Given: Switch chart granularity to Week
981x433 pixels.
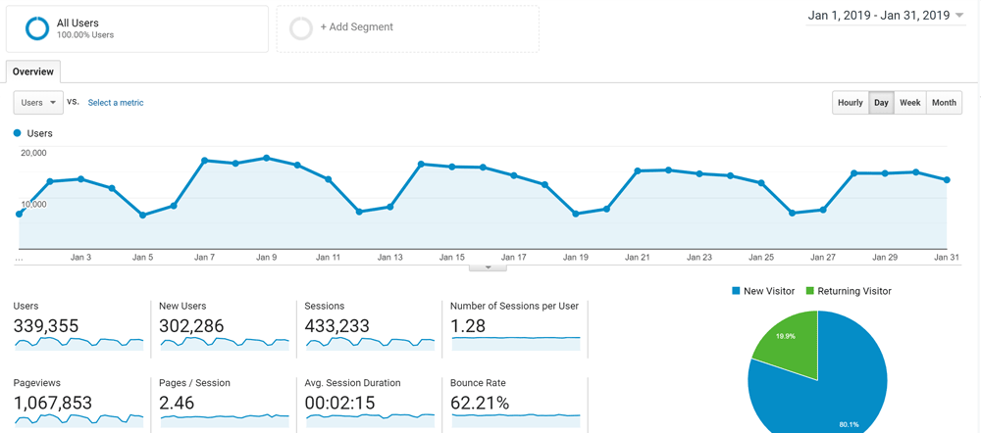Looking at the screenshot, I should click(x=909, y=103).
